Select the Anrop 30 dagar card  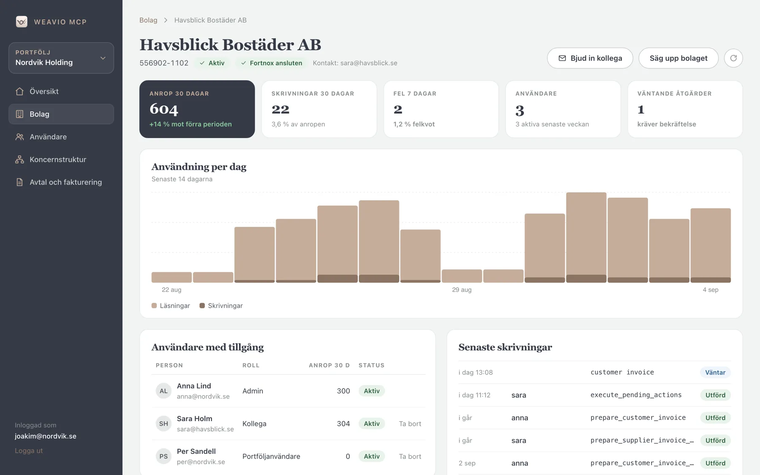pyautogui.click(x=197, y=109)
